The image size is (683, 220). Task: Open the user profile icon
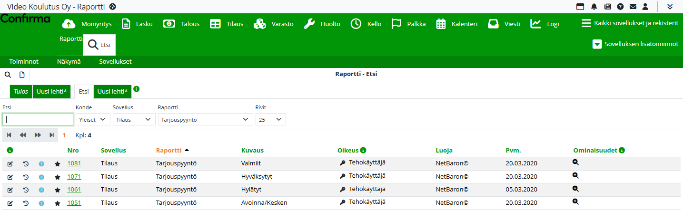pyautogui.click(x=645, y=7)
